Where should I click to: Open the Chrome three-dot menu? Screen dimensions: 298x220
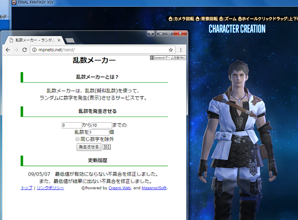pos(181,50)
